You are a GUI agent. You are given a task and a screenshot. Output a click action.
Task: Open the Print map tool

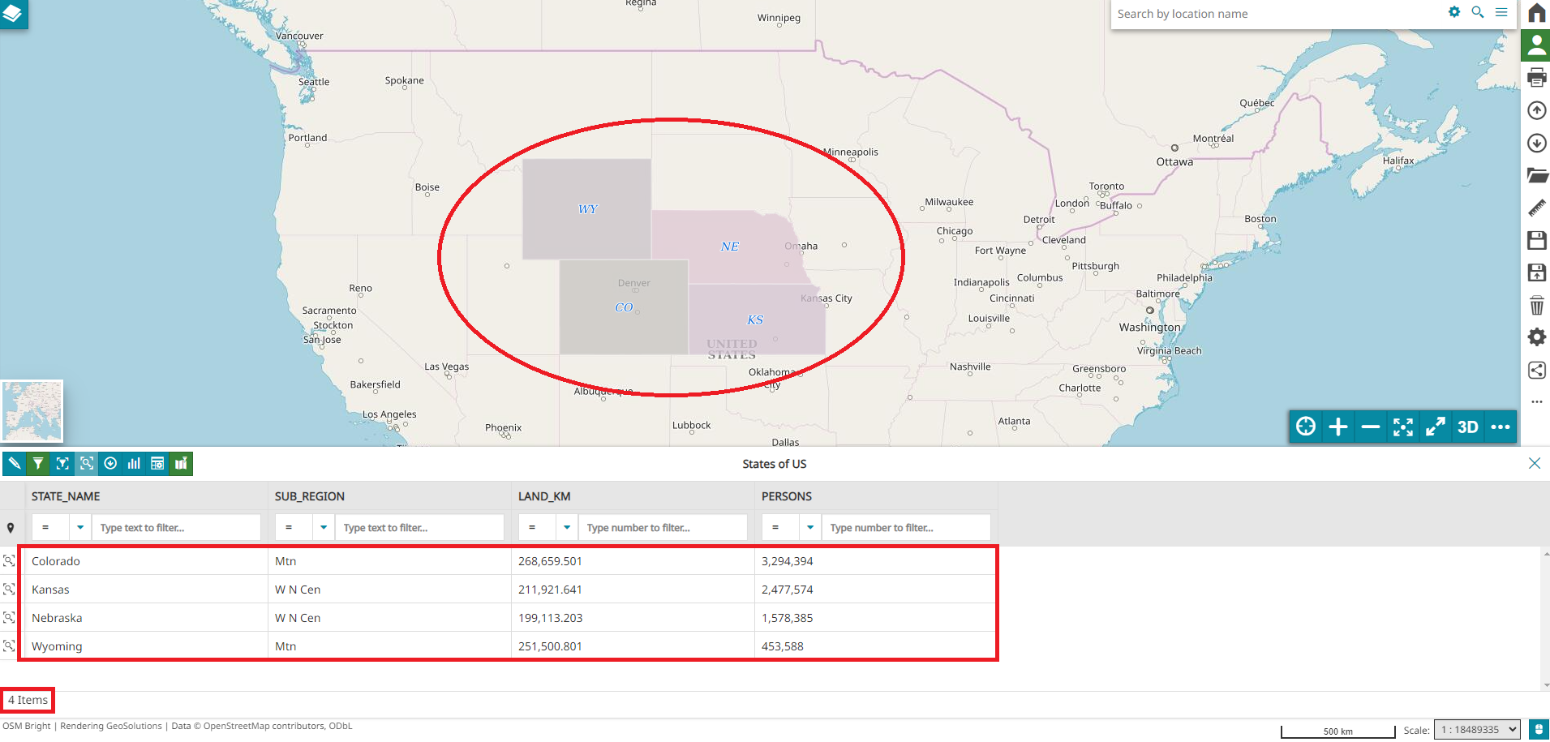[1536, 78]
